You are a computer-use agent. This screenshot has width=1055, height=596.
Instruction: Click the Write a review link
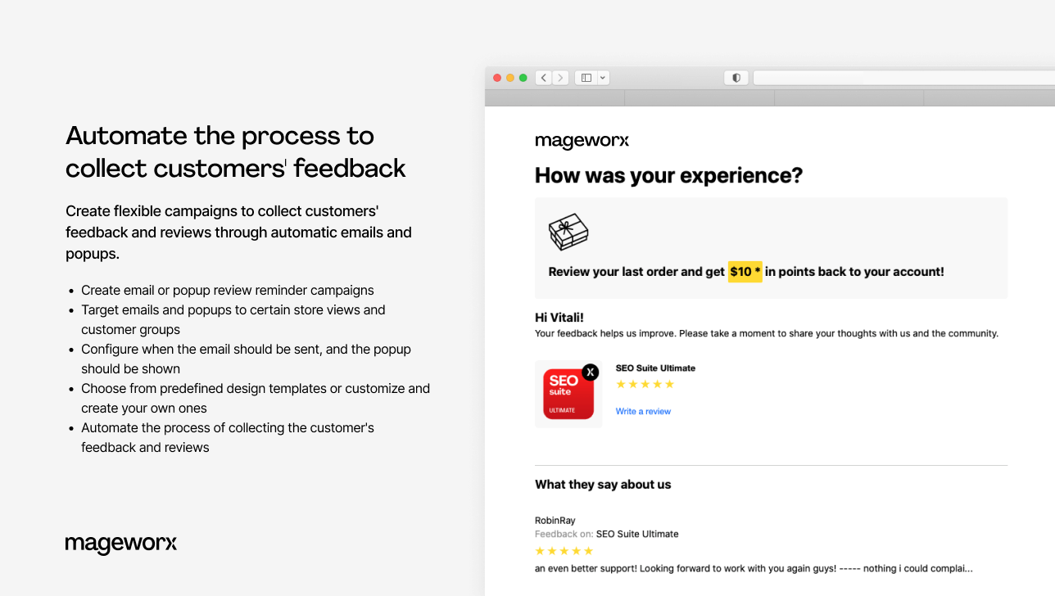click(643, 411)
